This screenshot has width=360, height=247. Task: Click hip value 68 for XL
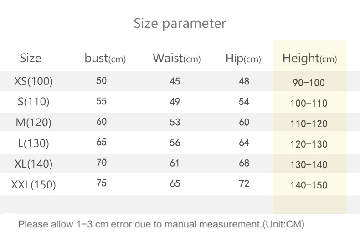[244, 163]
